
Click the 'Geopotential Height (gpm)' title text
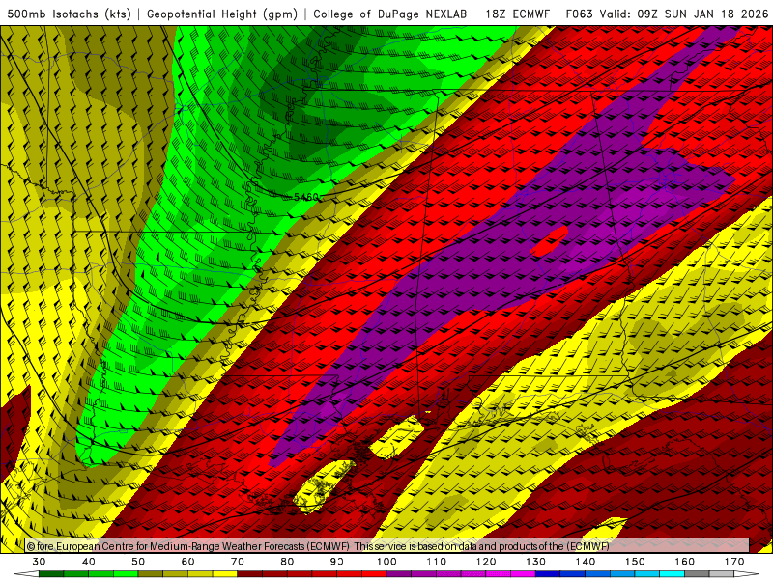[x=222, y=14]
